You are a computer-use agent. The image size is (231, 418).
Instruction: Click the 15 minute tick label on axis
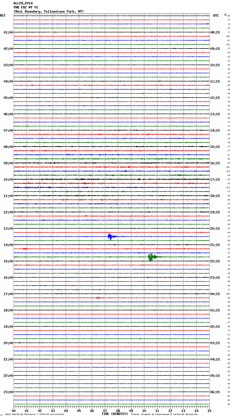pos(209,411)
